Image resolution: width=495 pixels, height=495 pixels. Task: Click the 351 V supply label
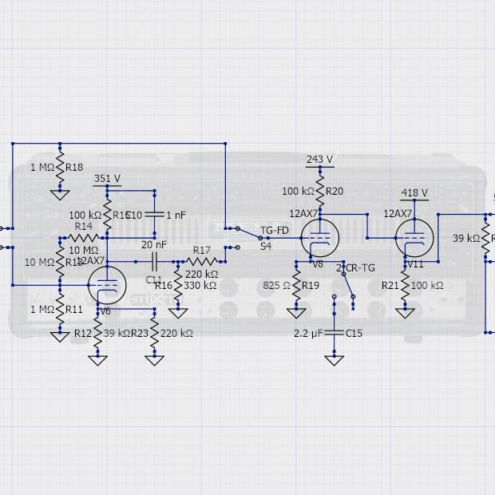pyautogui.click(x=107, y=179)
